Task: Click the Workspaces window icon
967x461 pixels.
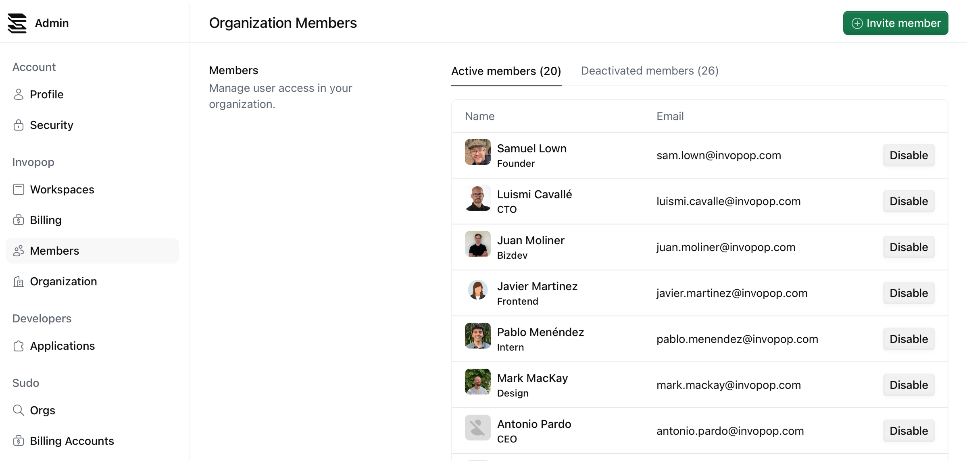Action: 19,189
